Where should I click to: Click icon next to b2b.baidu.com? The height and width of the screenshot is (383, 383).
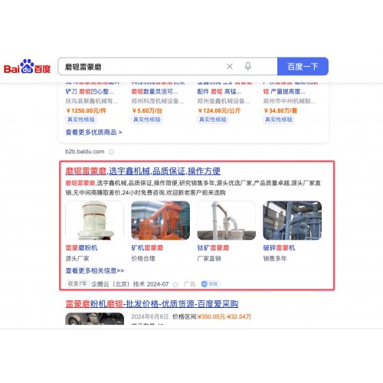tap(111, 152)
